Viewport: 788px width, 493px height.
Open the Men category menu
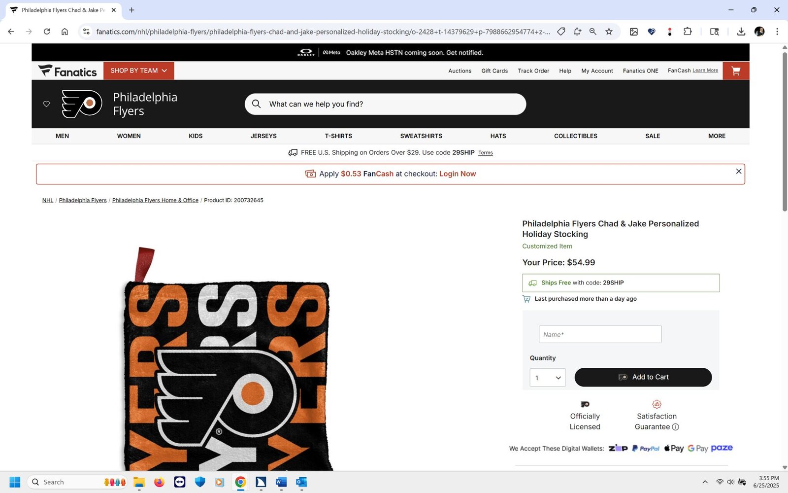tap(62, 136)
